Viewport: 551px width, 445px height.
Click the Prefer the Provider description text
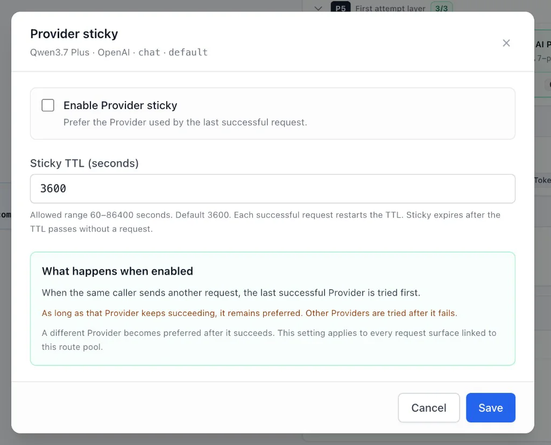[x=185, y=122]
